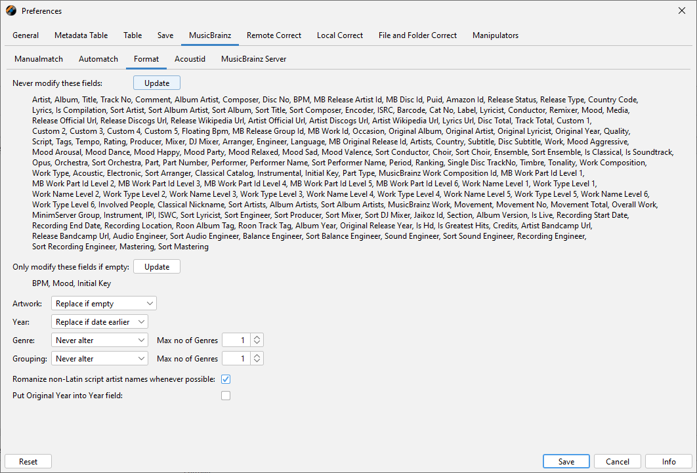Screen dimensions: 697x473
Task: Open the Artwork dropdown
Action: tap(104, 303)
